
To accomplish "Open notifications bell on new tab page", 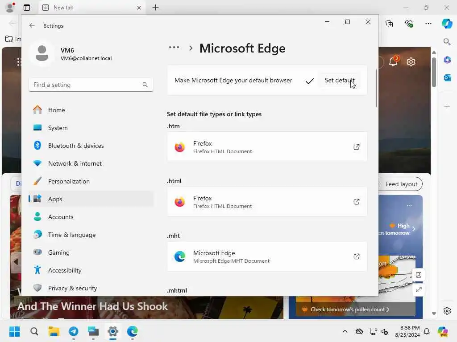I will coord(394,61).
